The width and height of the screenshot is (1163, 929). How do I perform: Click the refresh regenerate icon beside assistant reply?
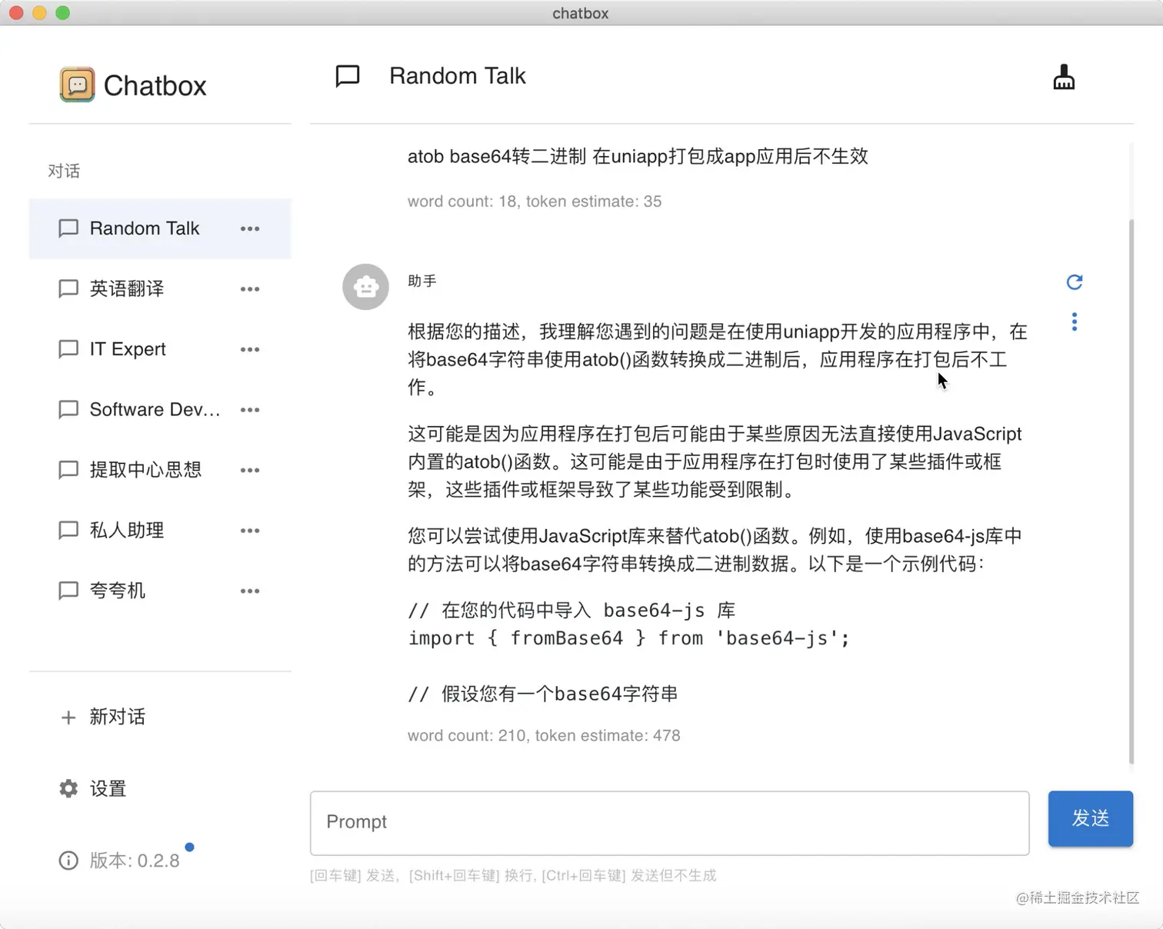(1075, 282)
